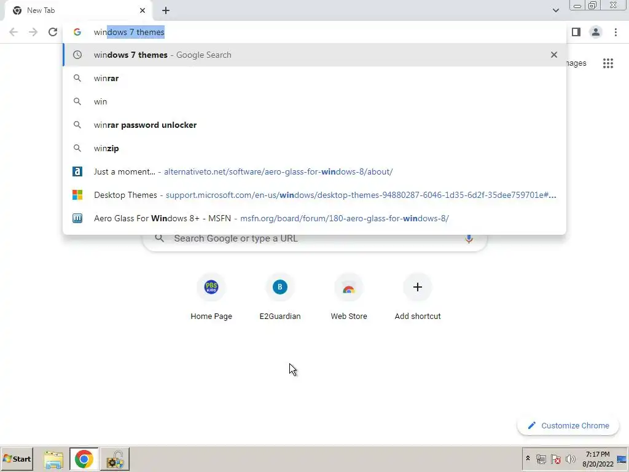The image size is (629, 472).
Task: Open the Google apps grid
Action: (608, 63)
